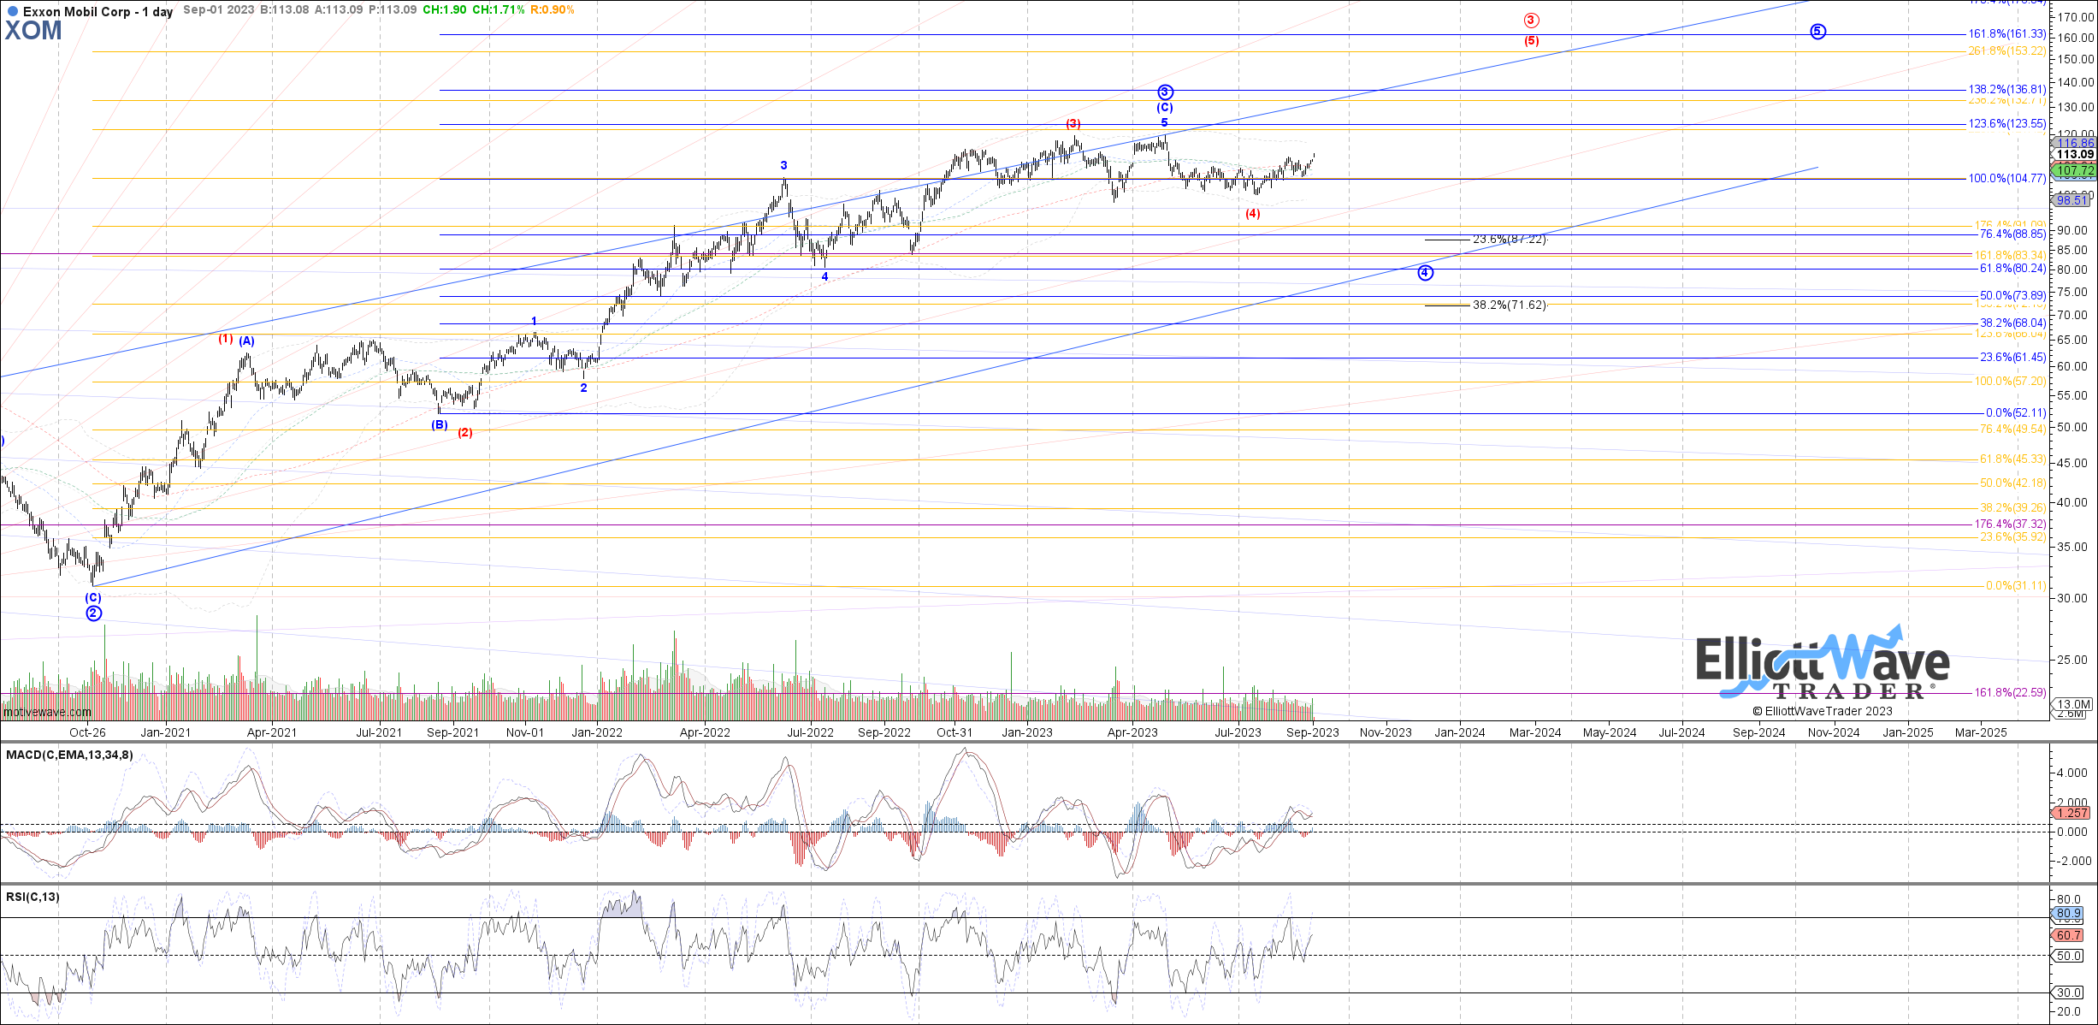Click the 76.4%(88.85) Fibonacci label

click(2012, 234)
